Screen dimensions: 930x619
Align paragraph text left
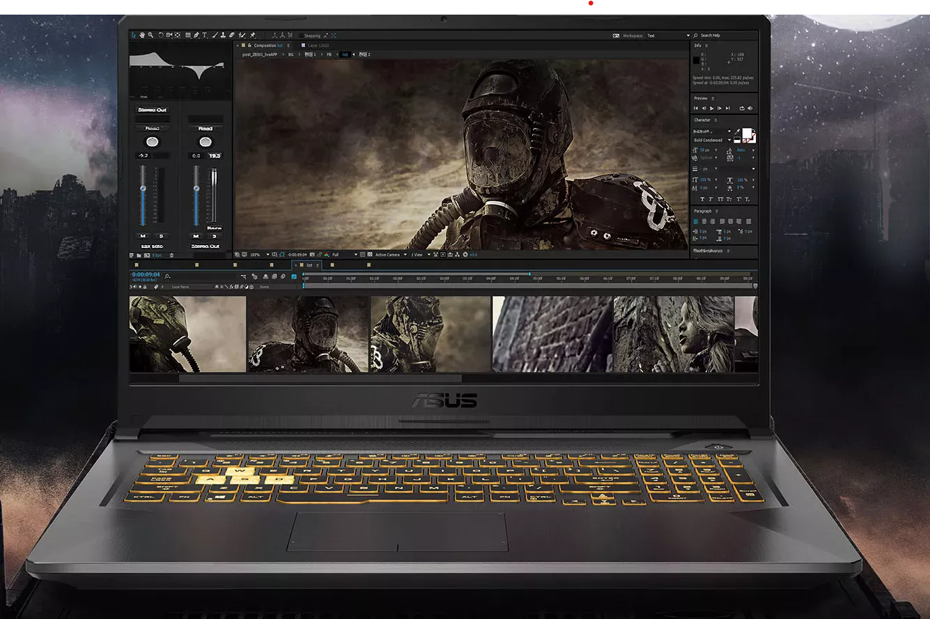pyautogui.click(x=696, y=221)
